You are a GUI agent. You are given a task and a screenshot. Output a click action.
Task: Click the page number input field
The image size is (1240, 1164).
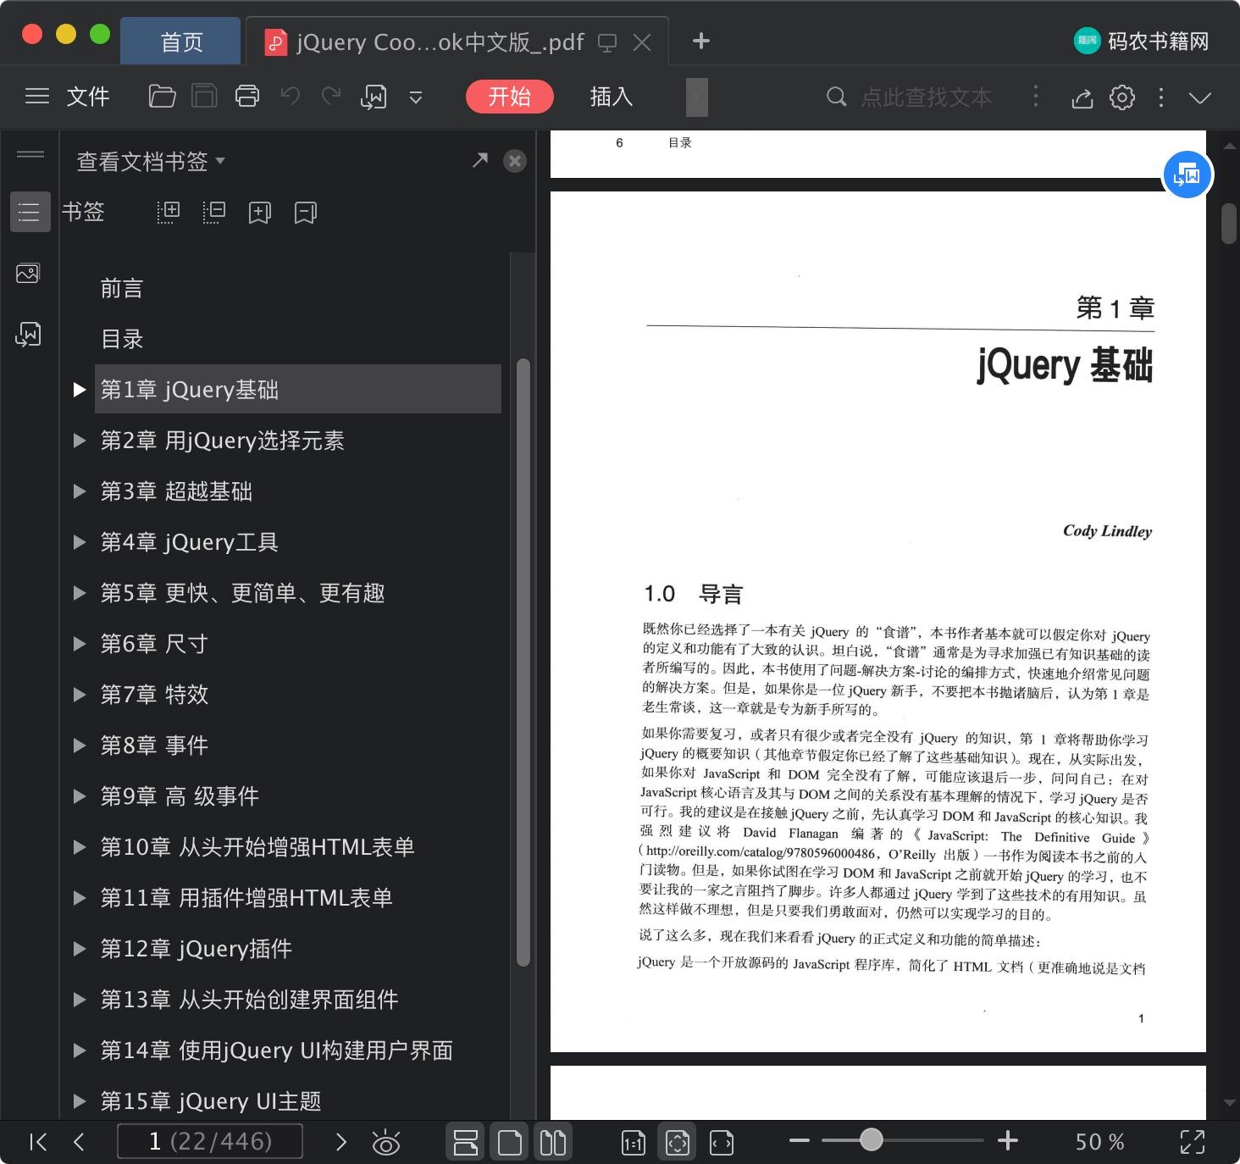tap(210, 1141)
